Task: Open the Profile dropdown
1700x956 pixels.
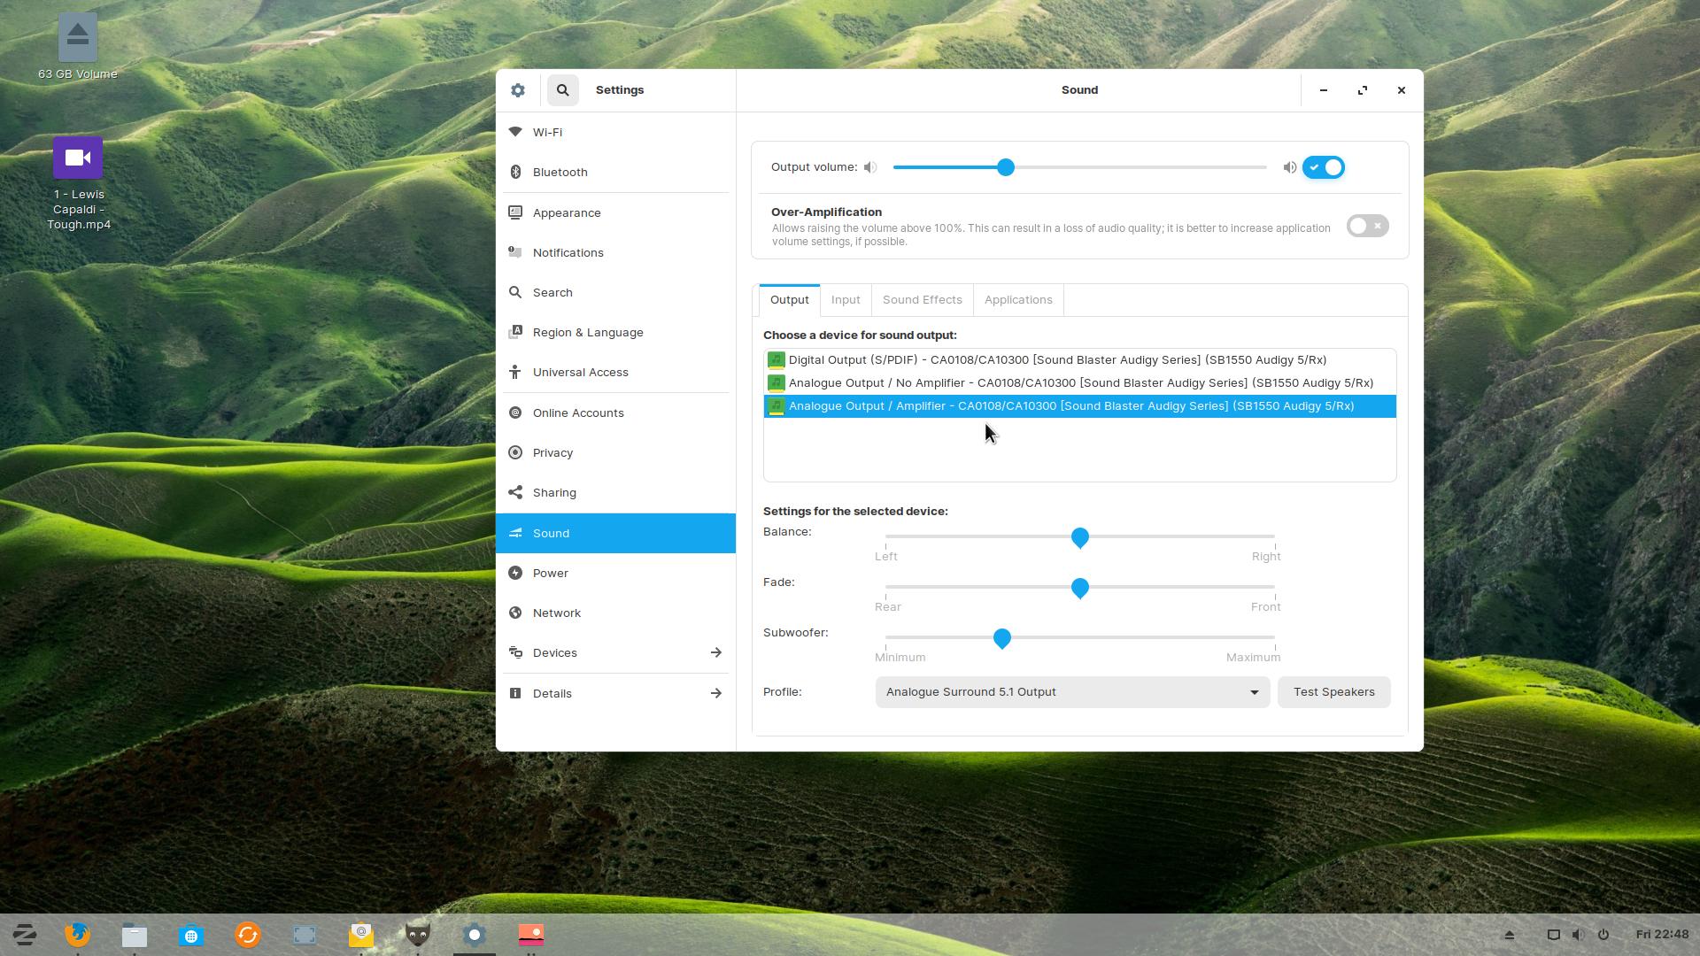Action: pos(1071,692)
